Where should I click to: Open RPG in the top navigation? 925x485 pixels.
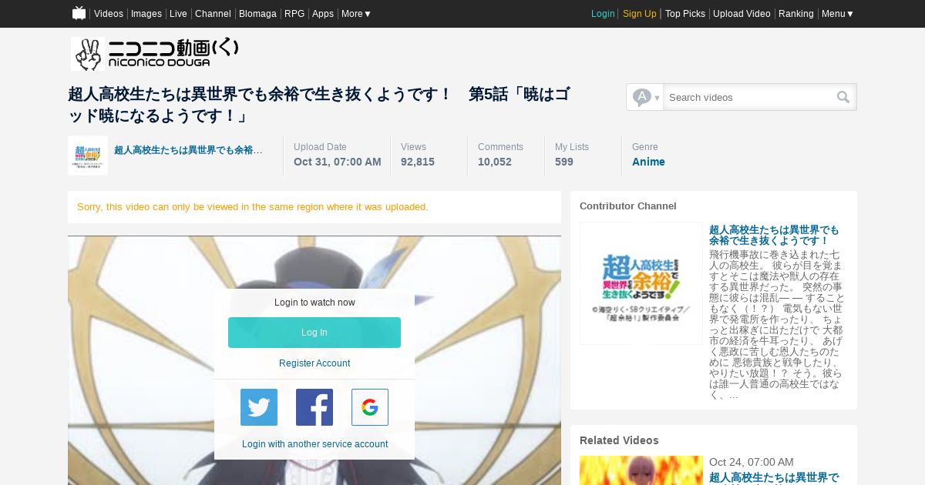294,14
